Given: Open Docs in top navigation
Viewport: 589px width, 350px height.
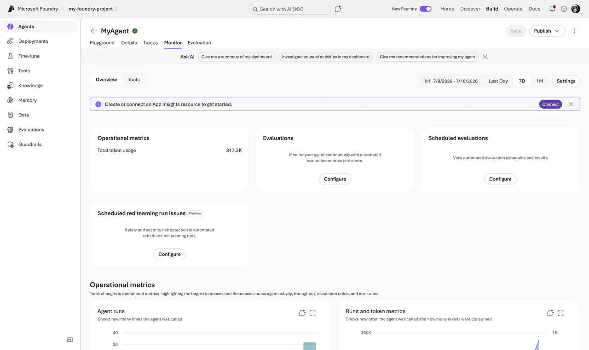Looking at the screenshot, I should pos(534,9).
